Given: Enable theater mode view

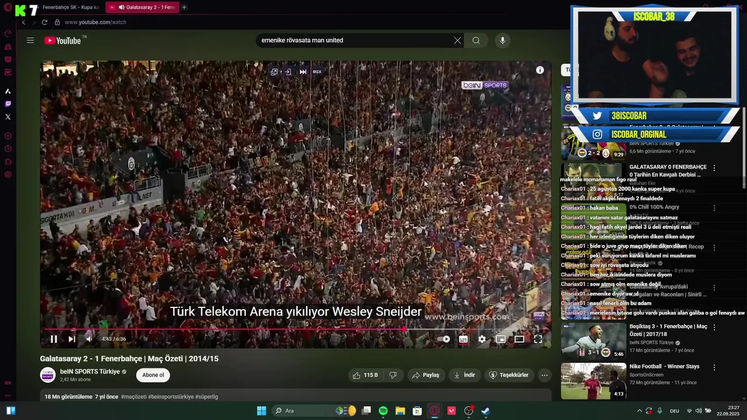Looking at the screenshot, I should coord(519,339).
